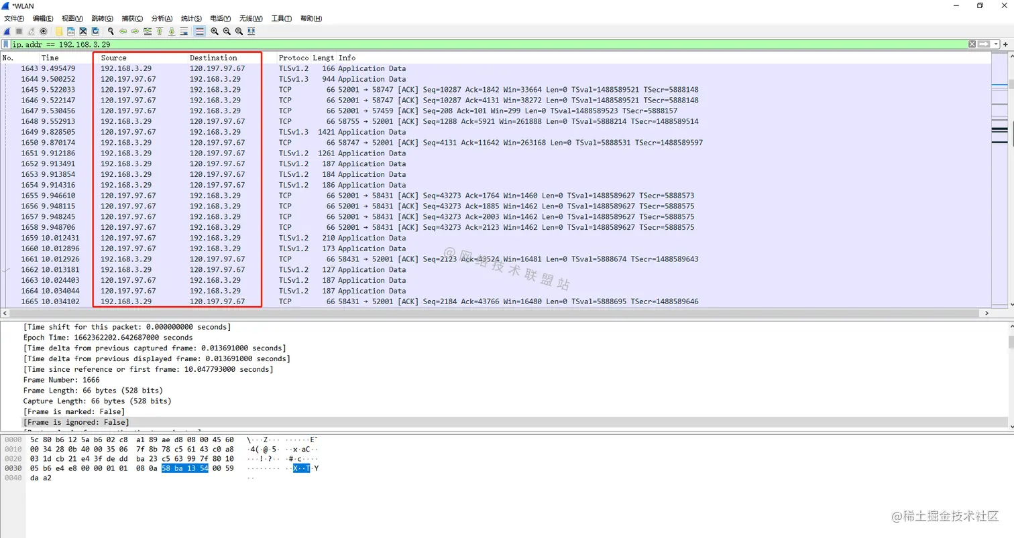Go to the first packet
The width and height of the screenshot is (1014, 538).
pyautogui.click(x=160, y=31)
